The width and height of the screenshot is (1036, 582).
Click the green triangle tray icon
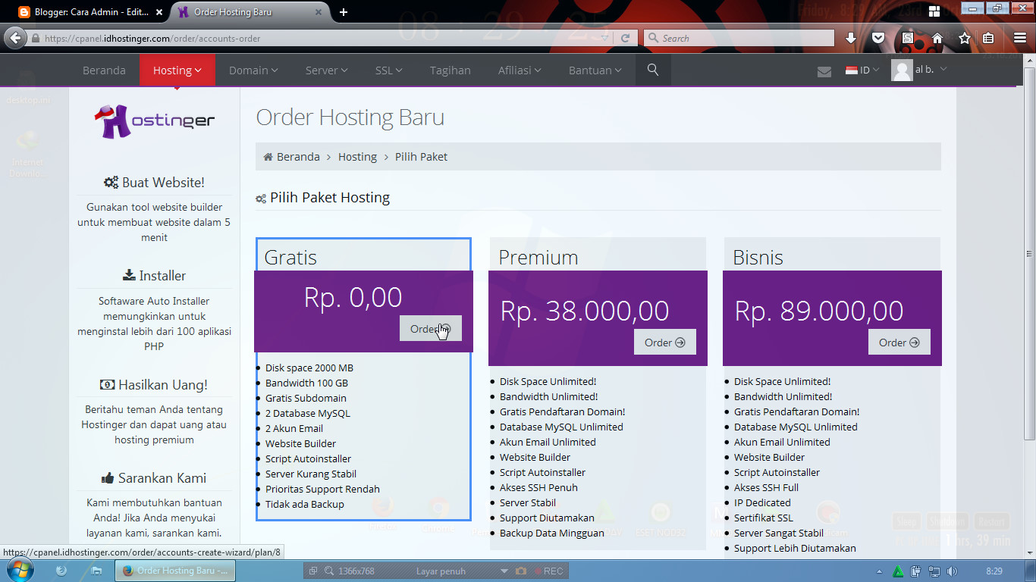coord(898,571)
